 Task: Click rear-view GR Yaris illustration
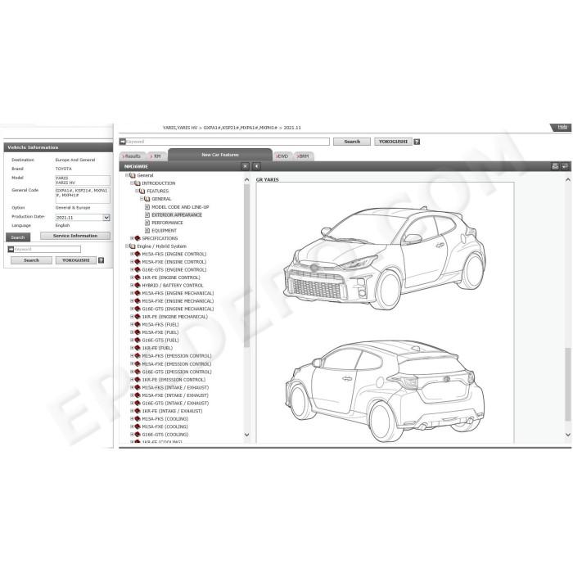(385, 391)
